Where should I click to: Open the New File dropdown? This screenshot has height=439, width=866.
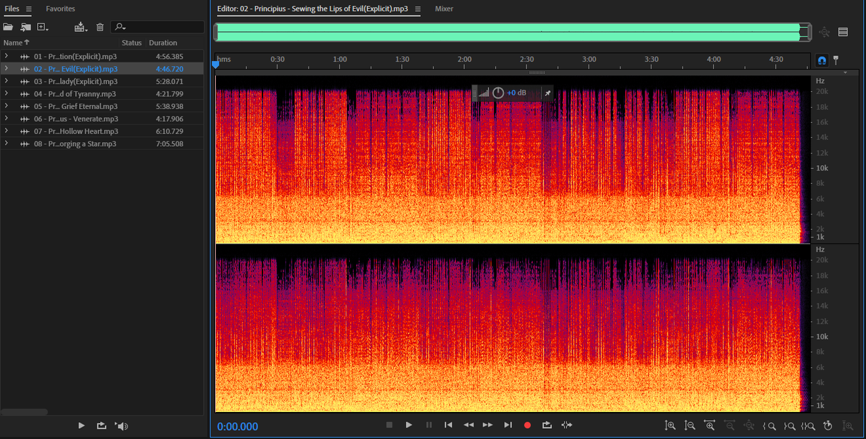coord(43,27)
